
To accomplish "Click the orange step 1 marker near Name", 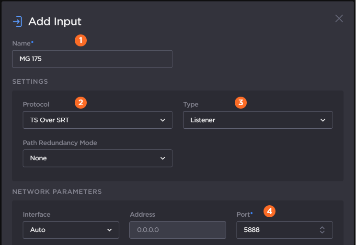I will (x=80, y=41).
